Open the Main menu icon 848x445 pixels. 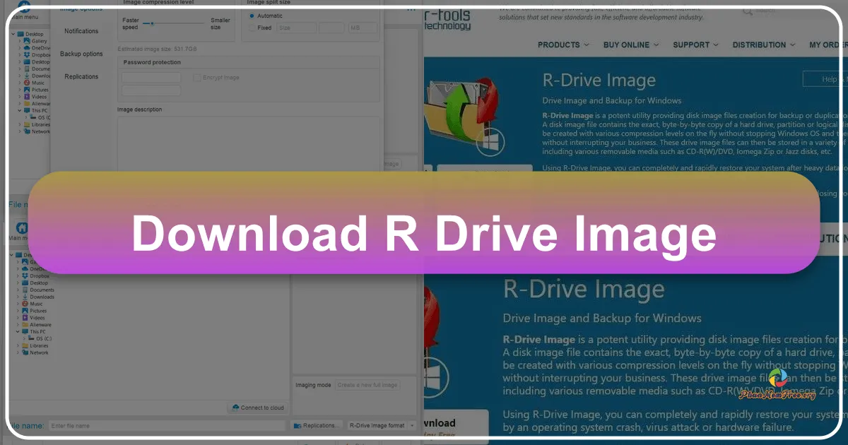pyautogui.click(x=24, y=7)
